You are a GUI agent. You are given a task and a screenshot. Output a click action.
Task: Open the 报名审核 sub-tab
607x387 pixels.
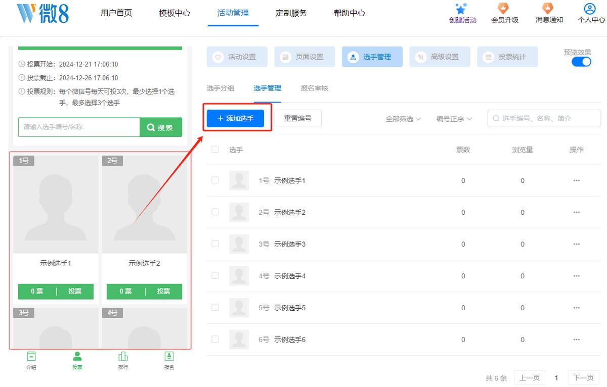[x=315, y=88]
